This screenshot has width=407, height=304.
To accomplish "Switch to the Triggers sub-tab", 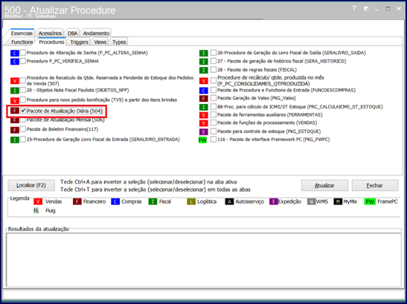I will click(x=79, y=42).
